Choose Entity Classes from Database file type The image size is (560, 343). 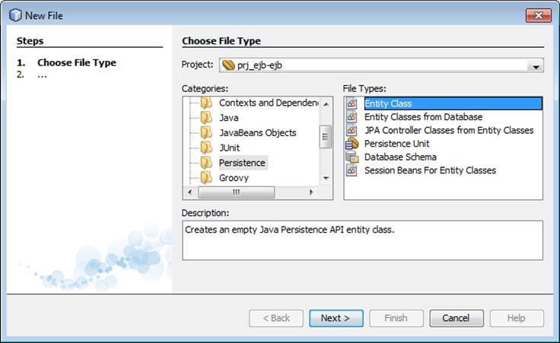coord(423,117)
